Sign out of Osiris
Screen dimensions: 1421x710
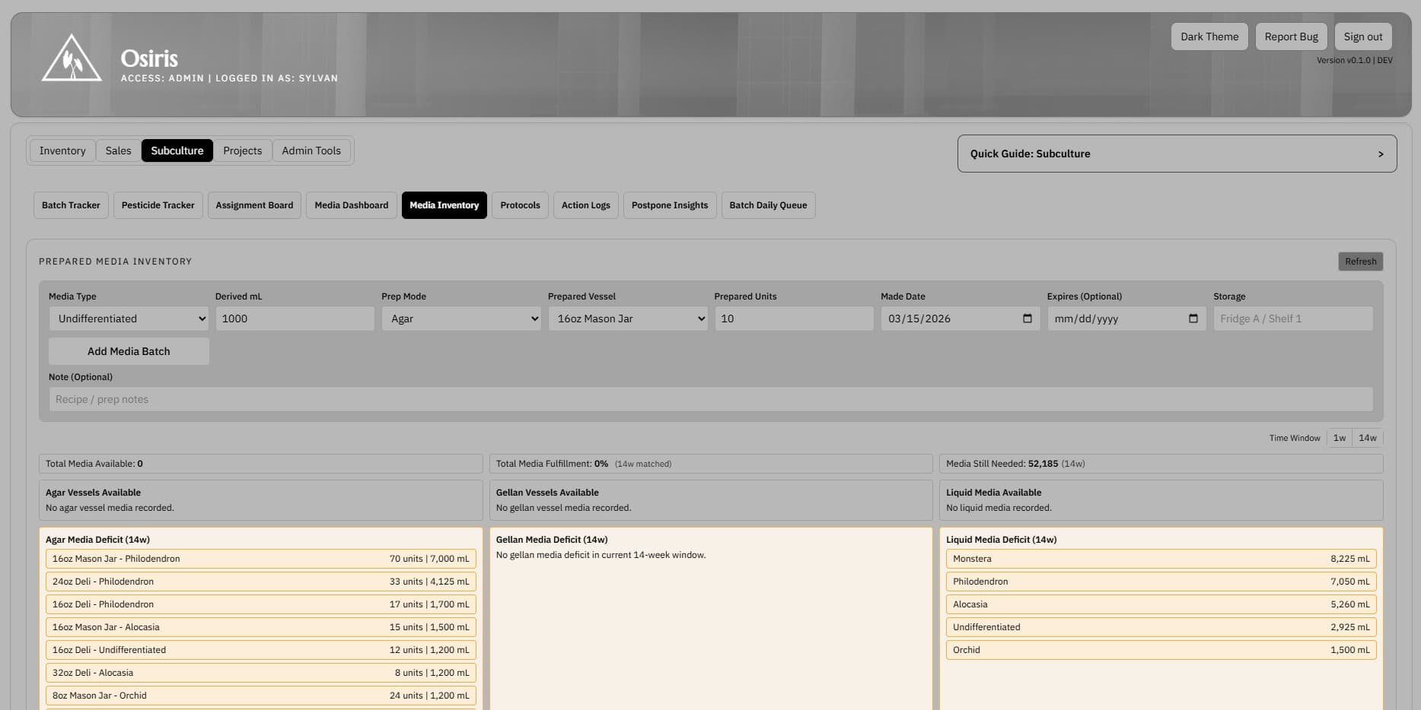coord(1362,36)
